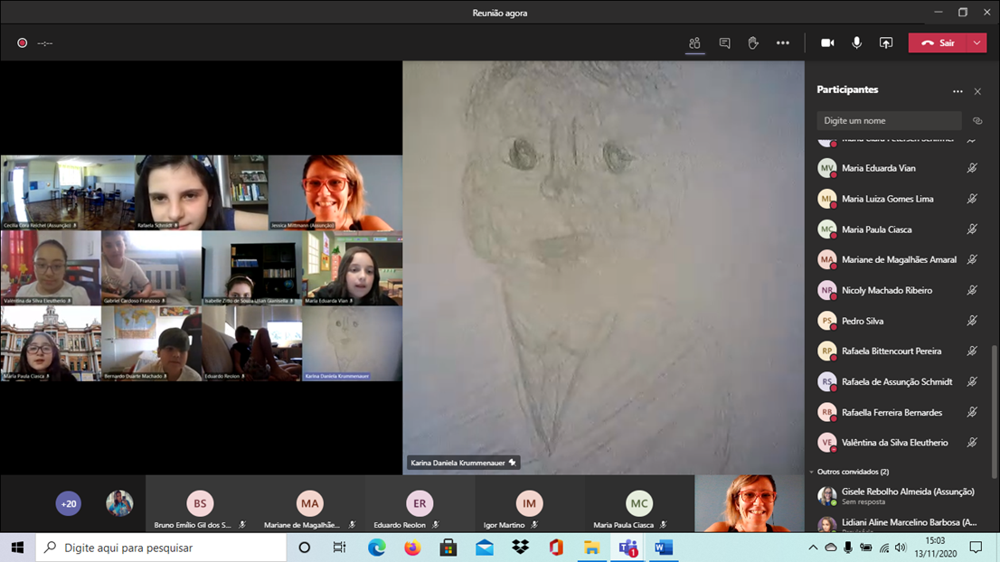Viewport: 1000px width, 562px height.
Task: Click mic icon beside Maria Luiza Gomes Lima
Action: (x=971, y=199)
